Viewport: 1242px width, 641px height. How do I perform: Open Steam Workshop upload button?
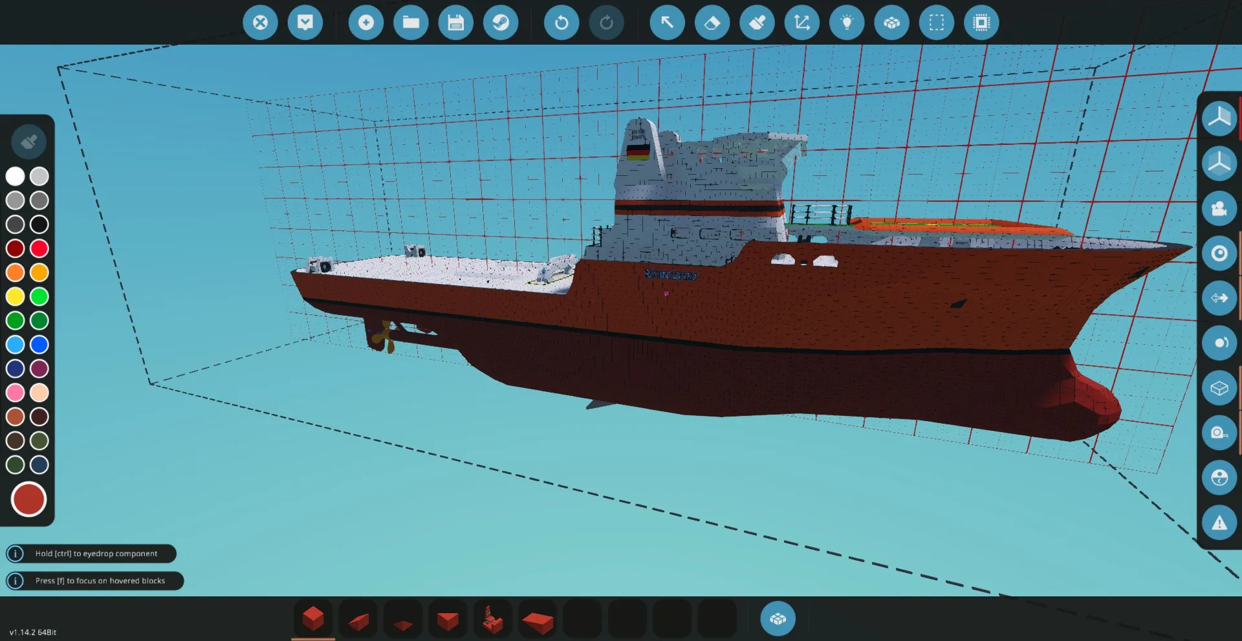click(501, 23)
